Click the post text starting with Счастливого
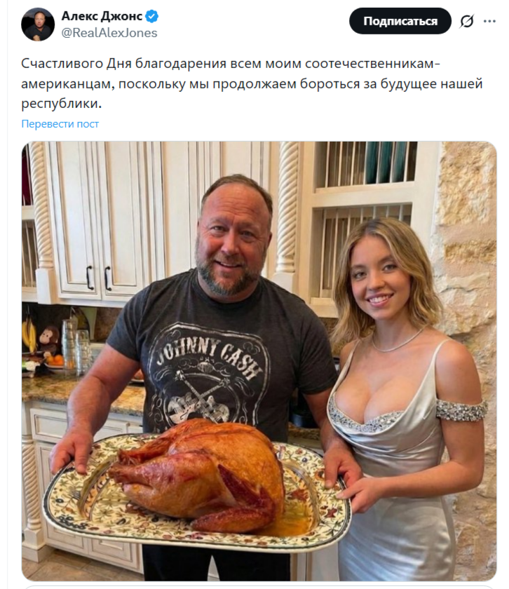Screen dimensions: 509x589 click(x=252, y=83)
